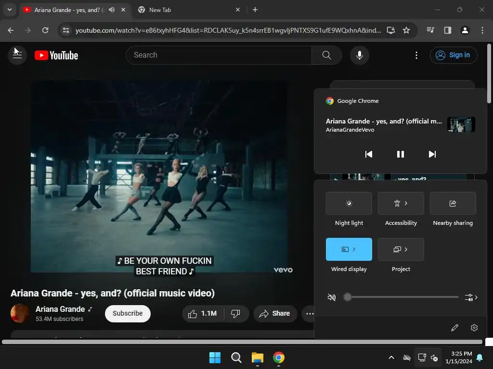Focus the YouTube search box

click(219, 55)
